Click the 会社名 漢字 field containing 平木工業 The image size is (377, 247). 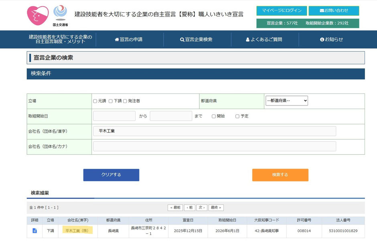[215, 131]
